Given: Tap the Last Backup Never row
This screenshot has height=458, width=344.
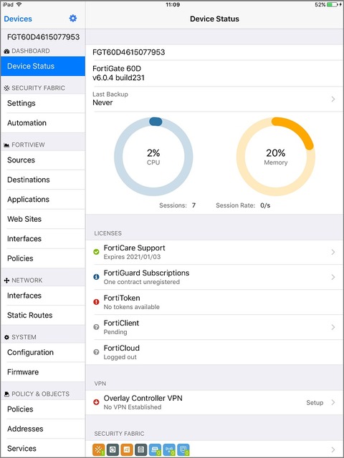Looking at the screenshot, I should [x=215, y=99].
